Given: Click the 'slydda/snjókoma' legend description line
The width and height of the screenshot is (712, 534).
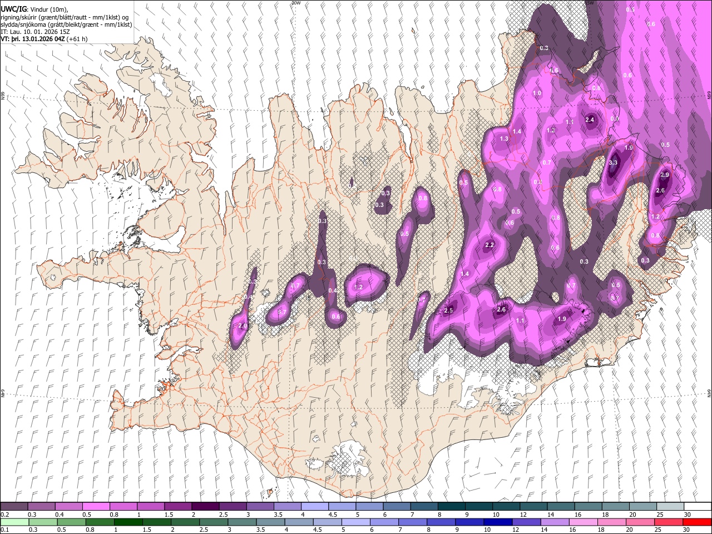Looking at the screenshot, I should (66, 24).
